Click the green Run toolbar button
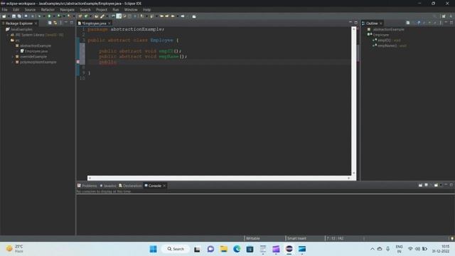Image resolution: width=455 pixels, height=256 pixels. 49,16
